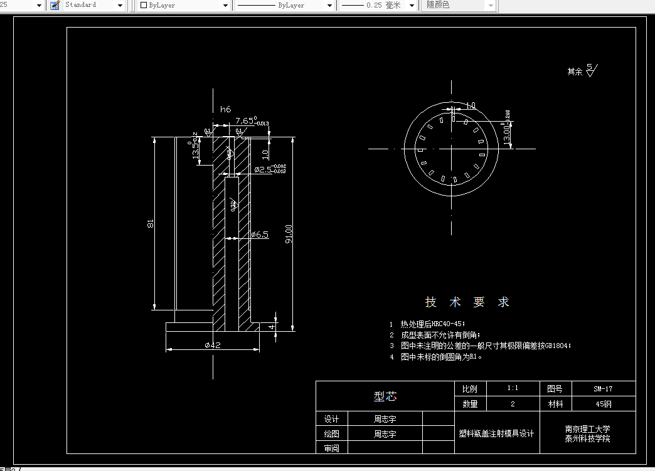Image resolution: width=655 pixels, height=471 pixels.
Task: Select the 13.5 toleranced dimension
Action: coord(194,146)
